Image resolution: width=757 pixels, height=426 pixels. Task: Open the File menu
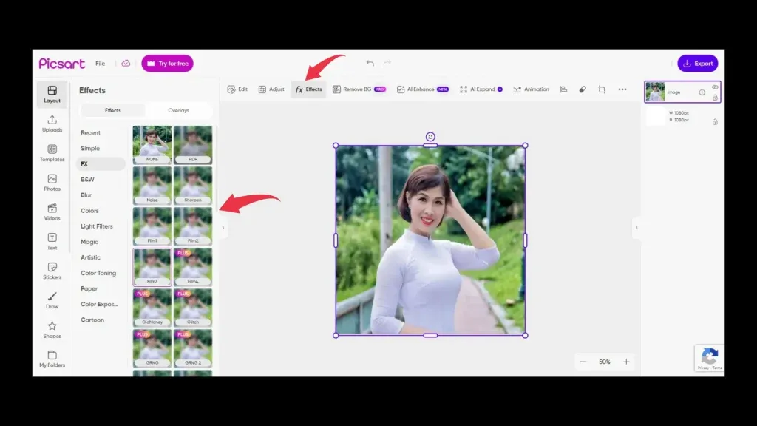click(100, 64)
